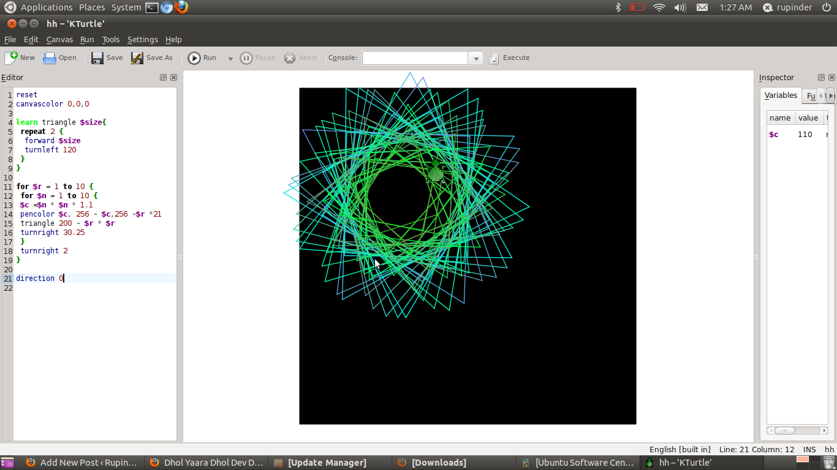The width and height of the screenshot is (837, 470).
Task: Open the Edit menu
Action: pyautogui.click(x=31, y=39)
